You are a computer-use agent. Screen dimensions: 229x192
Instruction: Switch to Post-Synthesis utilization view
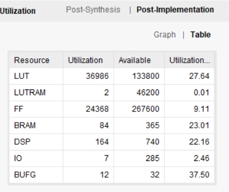click(x=93, y=9)
